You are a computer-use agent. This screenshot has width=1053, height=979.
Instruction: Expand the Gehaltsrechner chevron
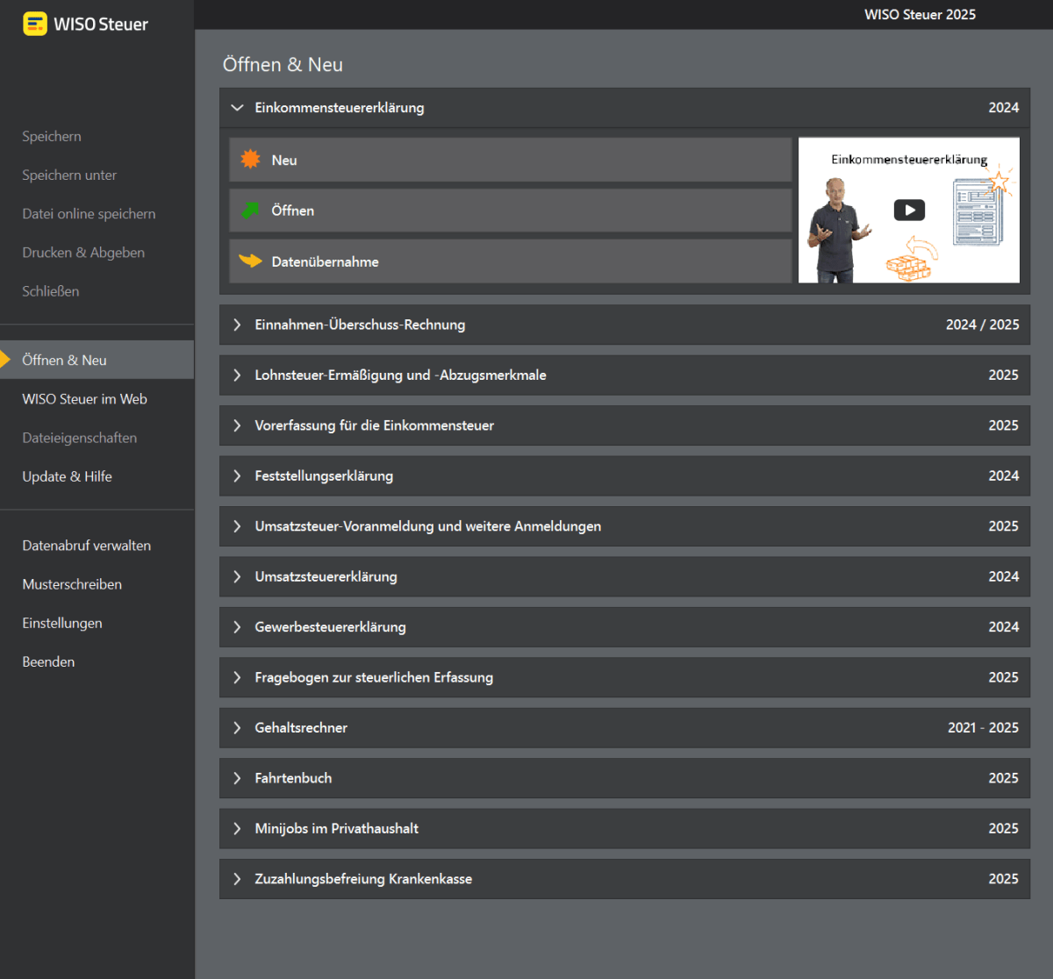pyautogui.click(x=237, y=727)
